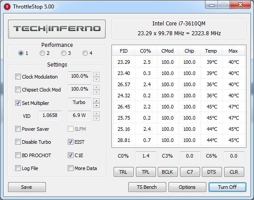This screenshot has height=200, width=254.
Task: Tick the Disable Turbo checkbox
Action: click(18, 142)
